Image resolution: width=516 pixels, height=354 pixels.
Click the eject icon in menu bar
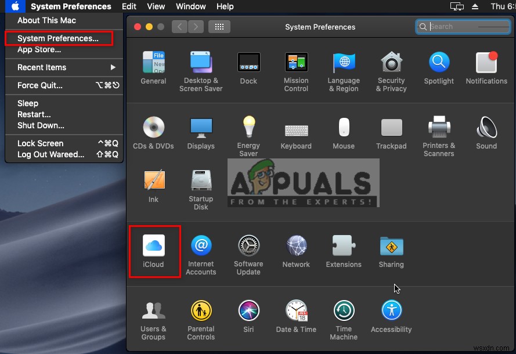(x=475, y=6)
